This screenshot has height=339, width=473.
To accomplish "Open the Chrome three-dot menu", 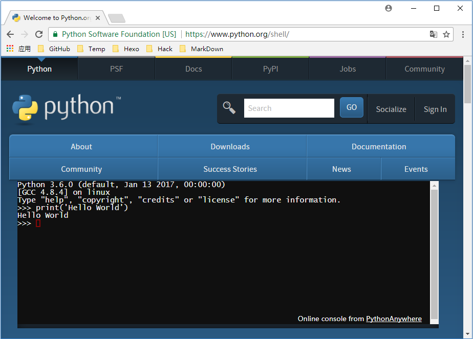I will pos(463,34).
